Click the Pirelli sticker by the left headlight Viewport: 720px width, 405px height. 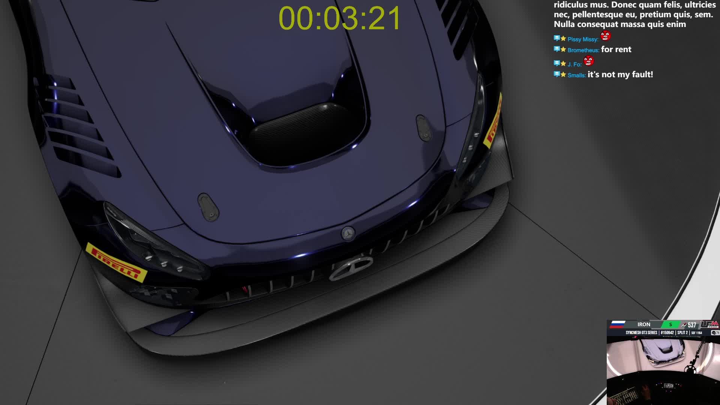pyautogui.click(x=116, y=262)
